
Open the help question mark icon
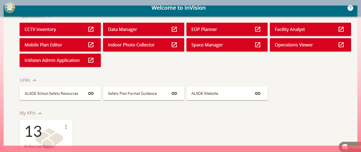coord(350,8)
